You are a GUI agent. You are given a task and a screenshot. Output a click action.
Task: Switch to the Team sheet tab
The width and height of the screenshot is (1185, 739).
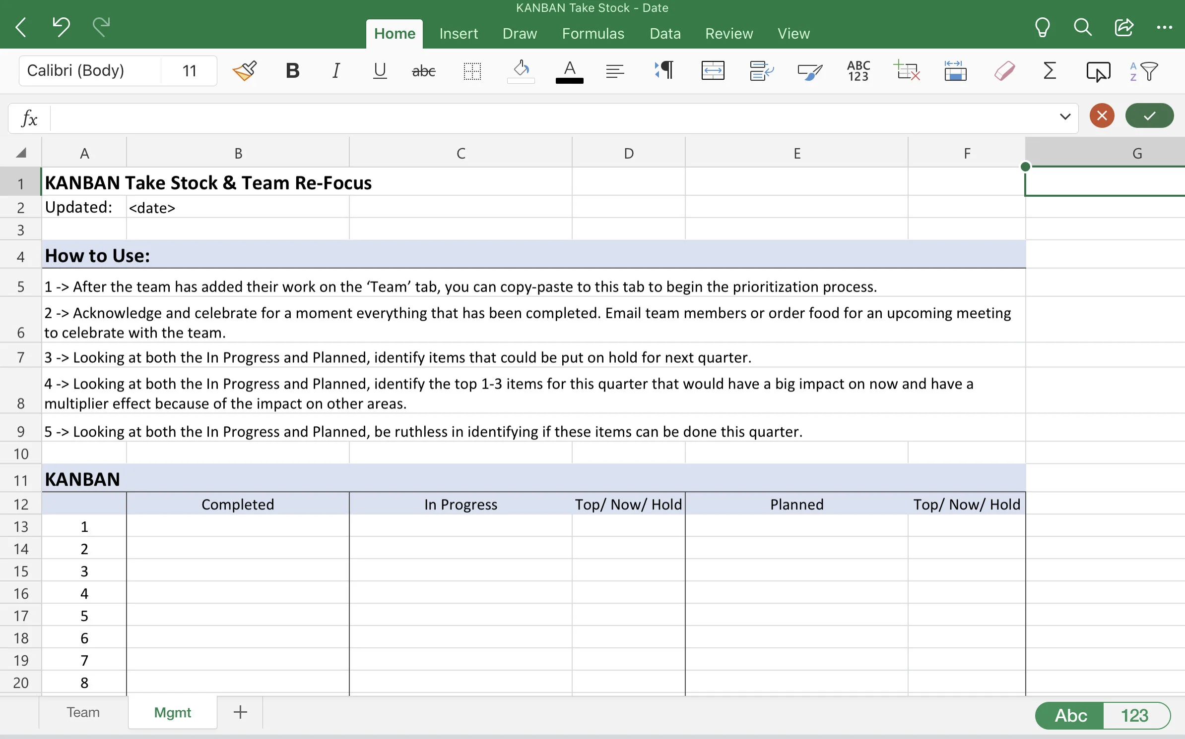[x=83, y=712]
